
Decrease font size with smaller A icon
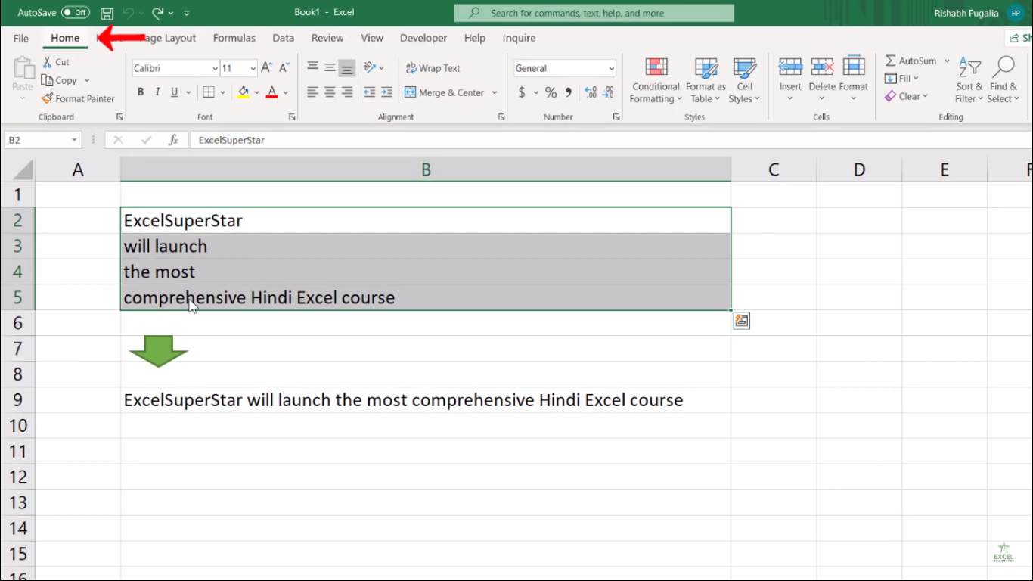pyautogui.click(x=284, y=68)
